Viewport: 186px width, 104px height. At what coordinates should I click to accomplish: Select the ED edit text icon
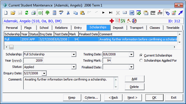click(40, 13)
